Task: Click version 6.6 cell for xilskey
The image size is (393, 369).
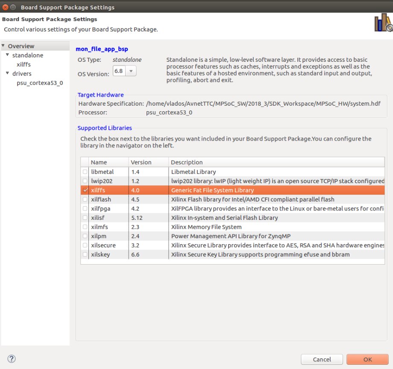Action: point(135,254)
